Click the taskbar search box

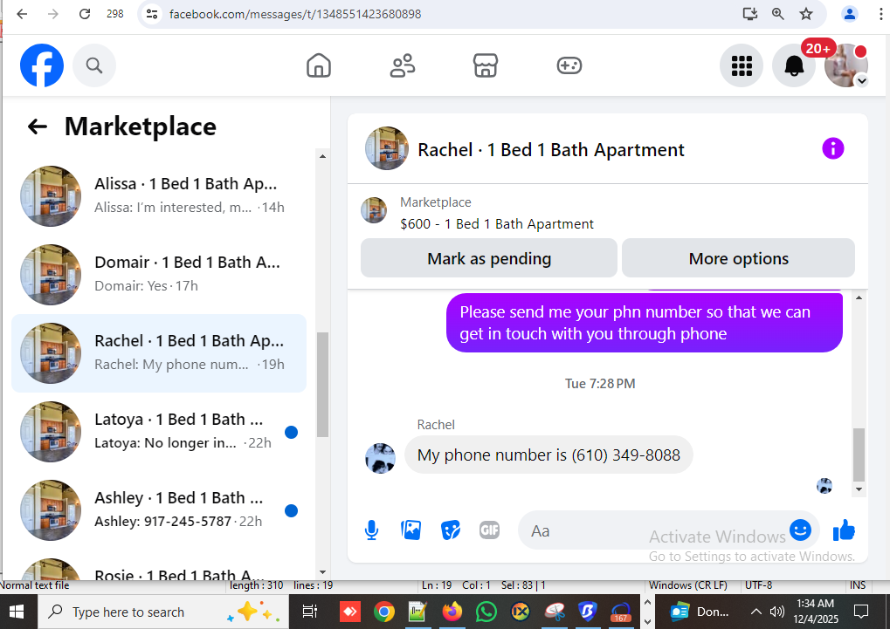(x=163, y=612)
